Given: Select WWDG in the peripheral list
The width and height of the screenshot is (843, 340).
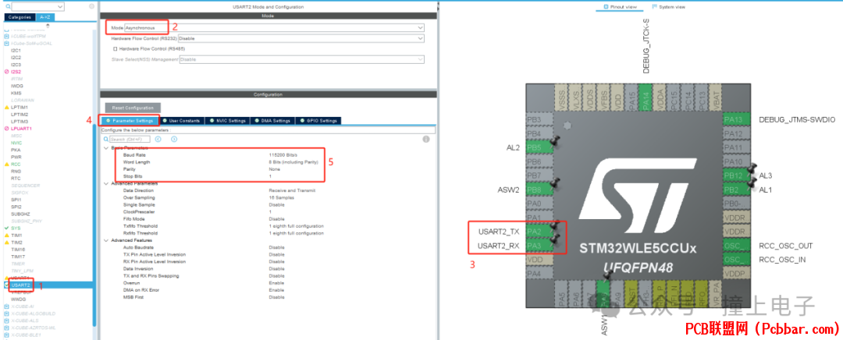Looking at the screenshot, I should (x=18, y=299).
